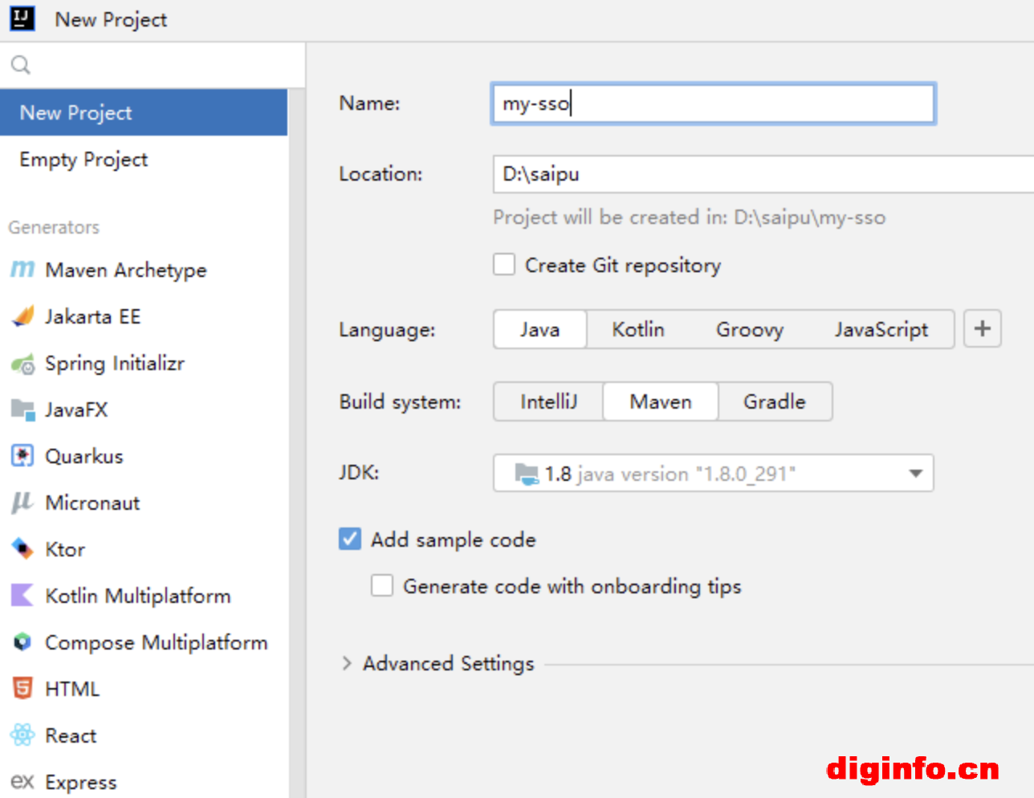
Task: Select the Ktor generator icon
Action: tap(22, 549)
